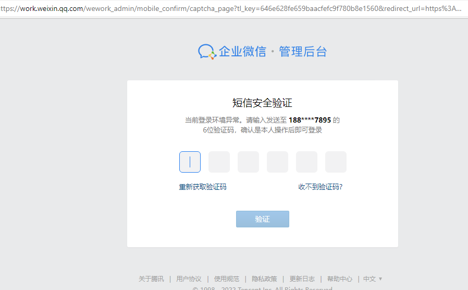Click the fourth verification code digit box
Screen dimensions: 468x290
(277, 162)
